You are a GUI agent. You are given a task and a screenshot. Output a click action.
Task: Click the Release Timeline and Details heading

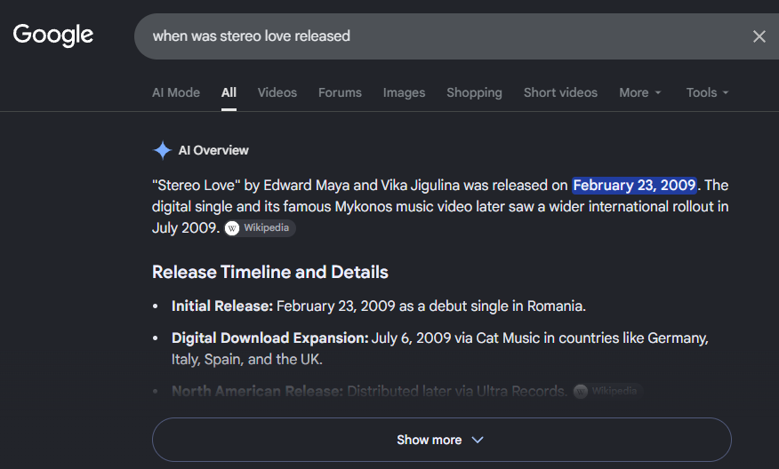point(269,272)
